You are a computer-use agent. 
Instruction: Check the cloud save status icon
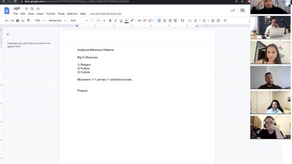coord(38,9)
